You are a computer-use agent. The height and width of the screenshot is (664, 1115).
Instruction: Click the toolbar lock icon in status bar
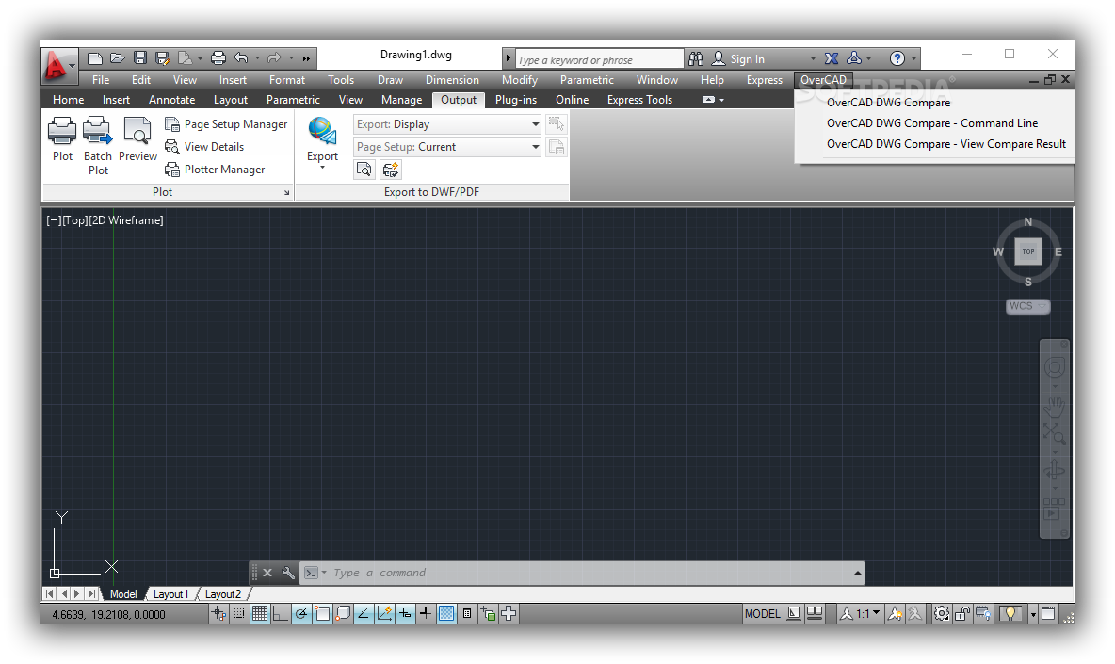click(962, 613)
